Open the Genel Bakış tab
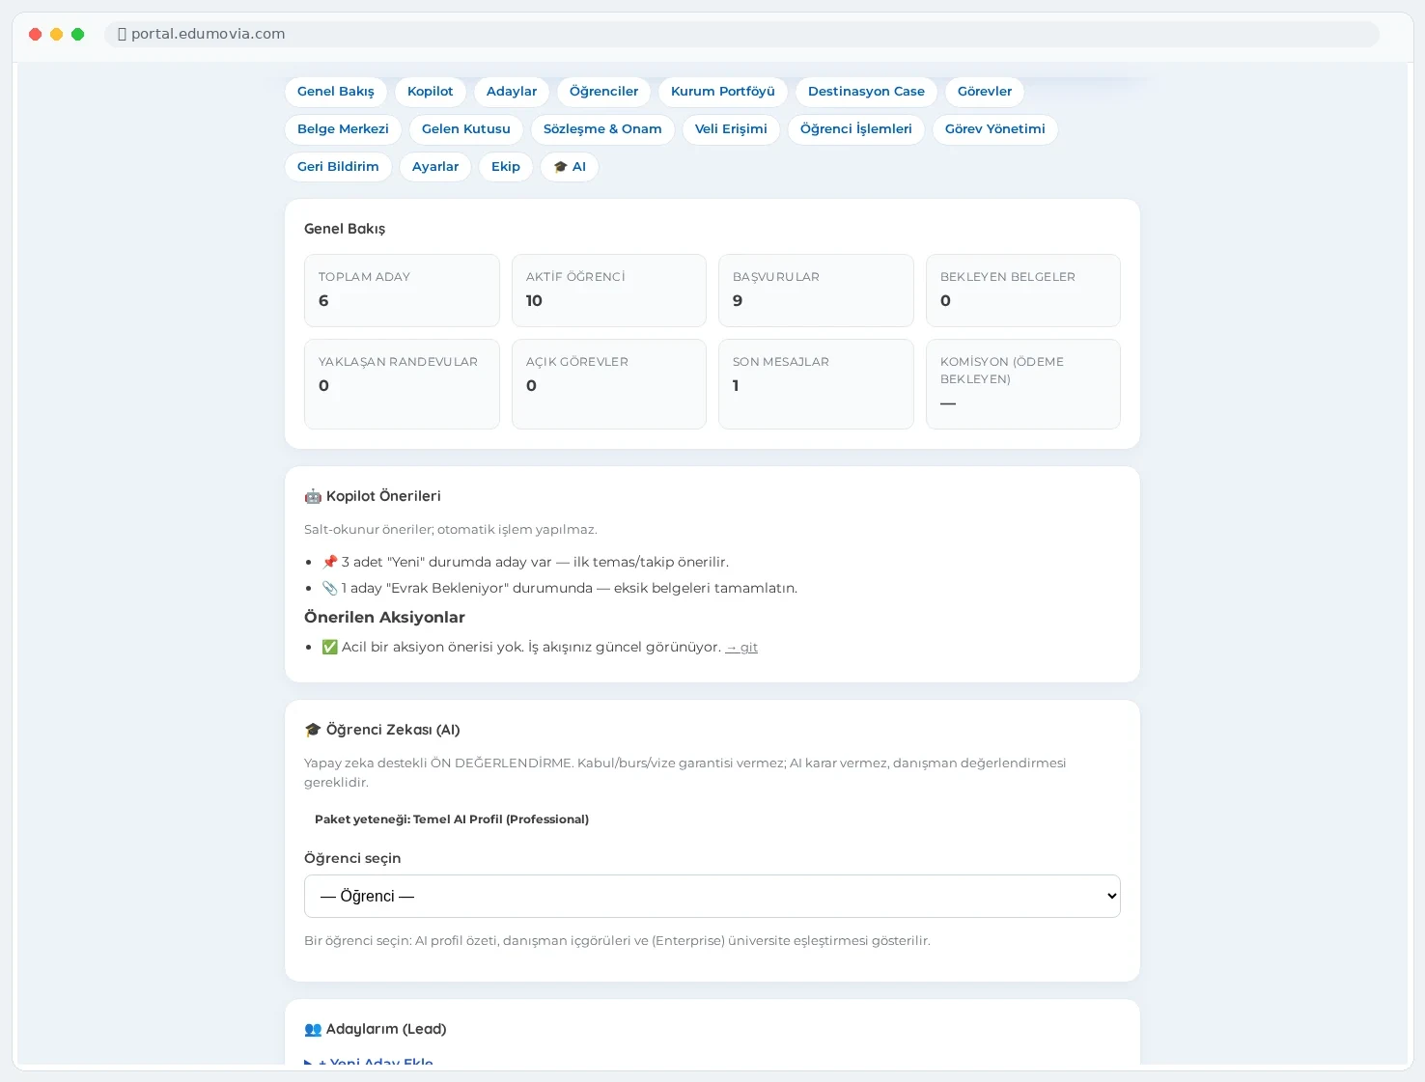Image resolution: width=1425 pixels, height=1082 pixels. [x=336, y=92]
